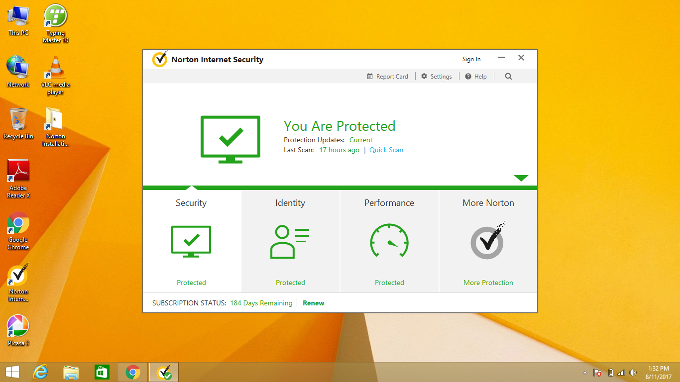This screenshot has width=680, height=382.
Task: Open Norton Settings
Action: [436, 77]
